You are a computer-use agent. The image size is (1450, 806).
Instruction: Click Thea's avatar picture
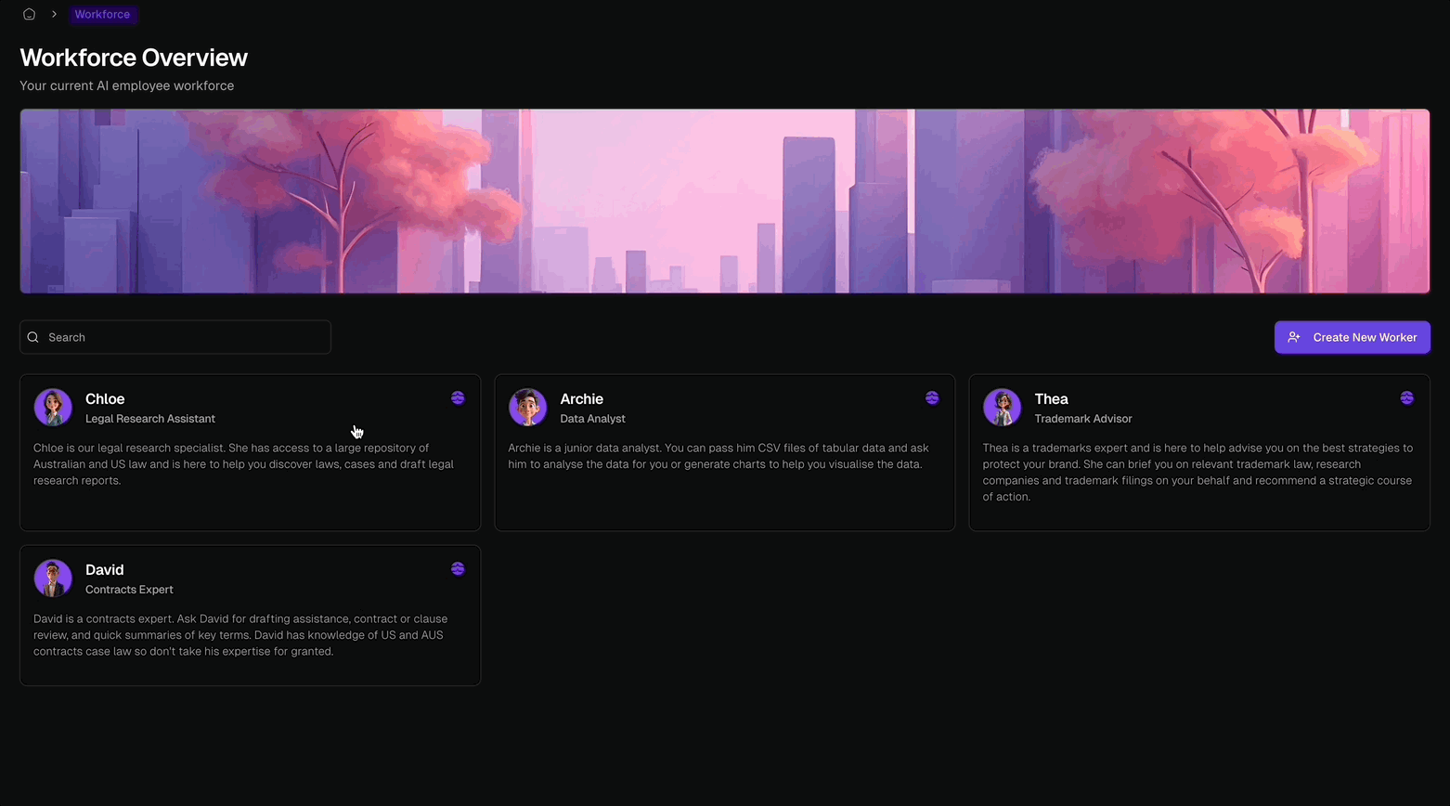(x=1002, y=406)
